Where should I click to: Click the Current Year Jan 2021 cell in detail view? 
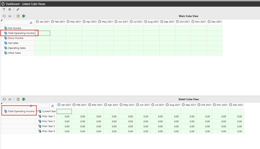click(64, 111)
